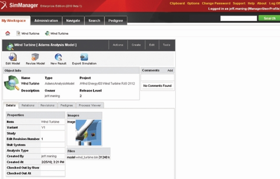Click the wind turbine image thumbnail
This screenshot has height=179, width=280.
pyautogui.click(x=88, y=132)
